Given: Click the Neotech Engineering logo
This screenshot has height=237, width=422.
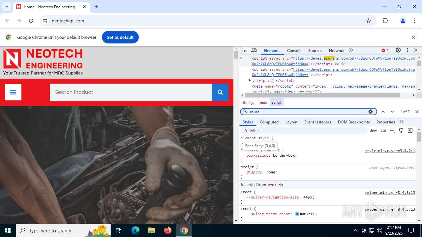Looking at the screenshot, I should 43,62.
